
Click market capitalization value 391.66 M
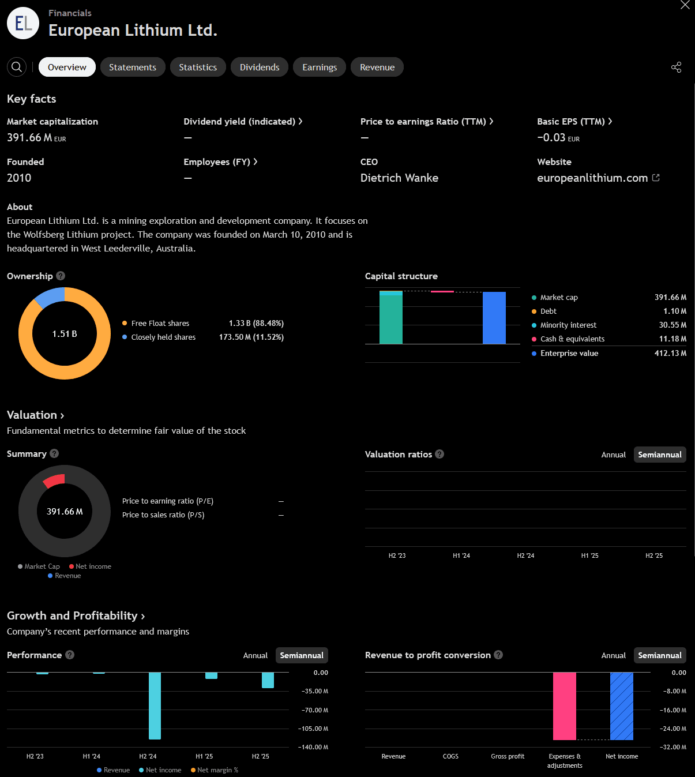(x=36, y=137)
